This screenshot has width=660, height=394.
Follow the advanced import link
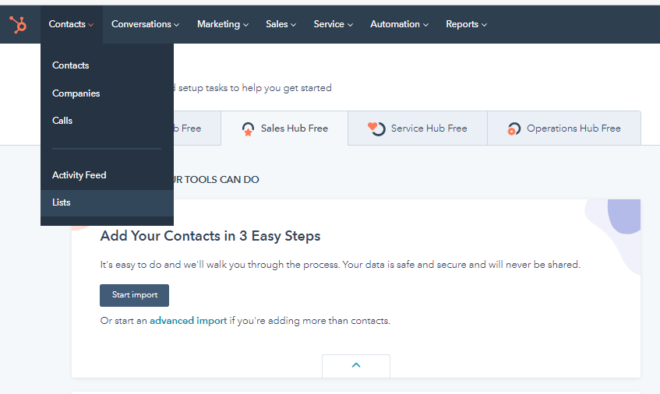tap(188, 321)
